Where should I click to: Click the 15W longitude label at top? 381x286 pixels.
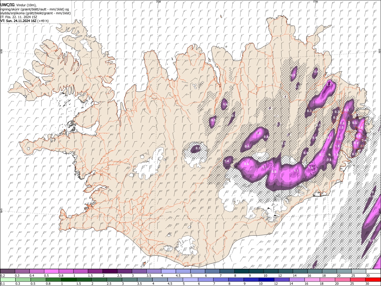click(315, 1)
